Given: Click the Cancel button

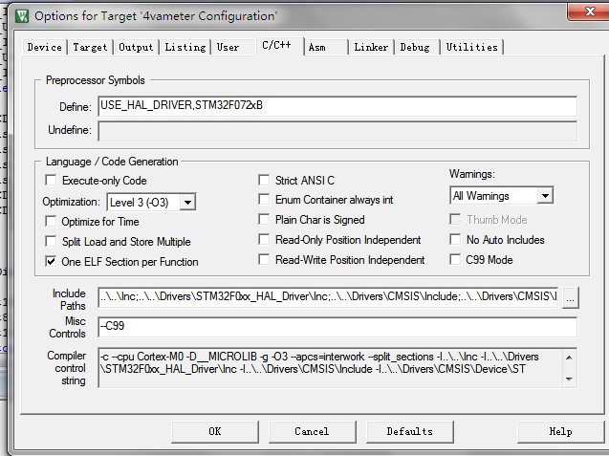Looking at the screenshot, I should (x=313, y=431).
